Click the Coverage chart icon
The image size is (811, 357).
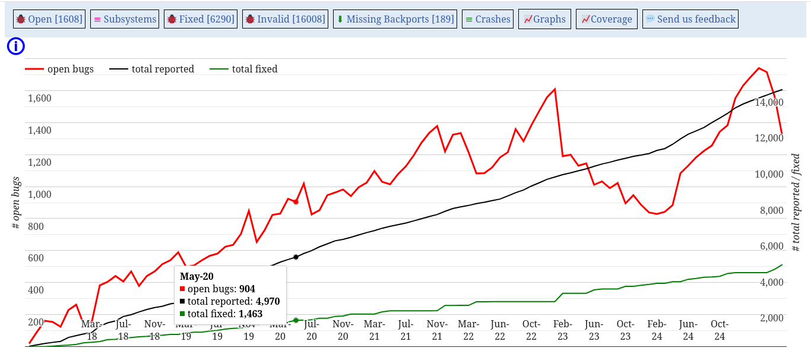[585, 19]
